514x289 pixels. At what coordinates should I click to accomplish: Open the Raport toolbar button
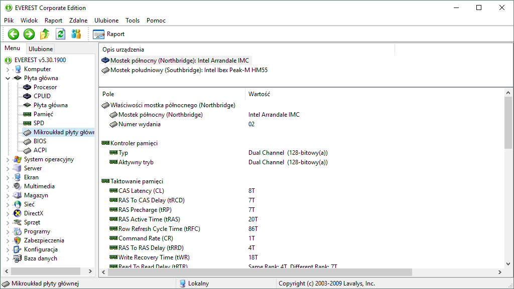[x=109, y=34]
